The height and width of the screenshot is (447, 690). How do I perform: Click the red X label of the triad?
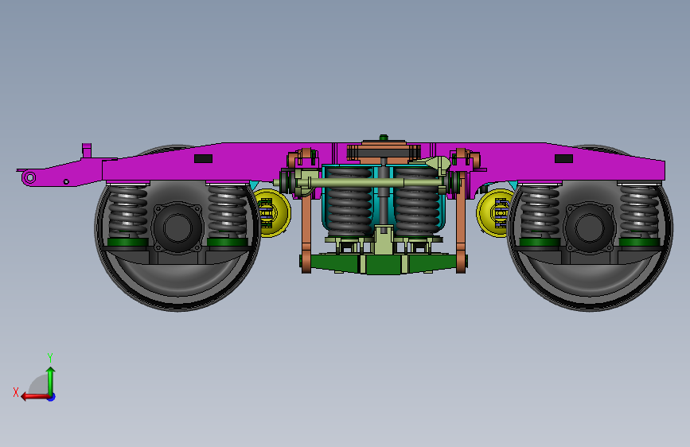click(16, 392)
